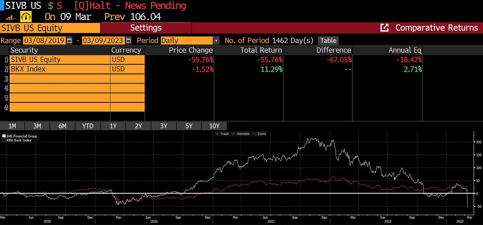Image resolution: width=483 pixels, height=225 pixels.
Task: Select the YTD range button
Action: coord(88,126)
